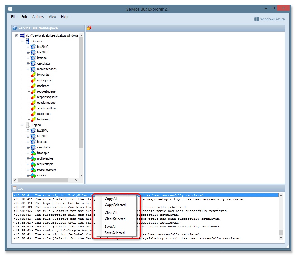Viewport: 296px width, 256px height.
Task: Expand the multiplerules topic node
Action: (x=28, y=158)
